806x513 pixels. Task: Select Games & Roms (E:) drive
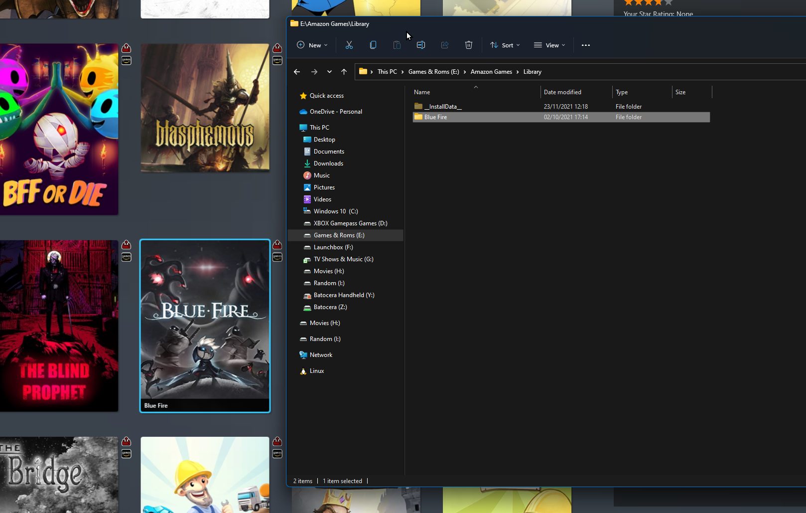click(346, 235)
